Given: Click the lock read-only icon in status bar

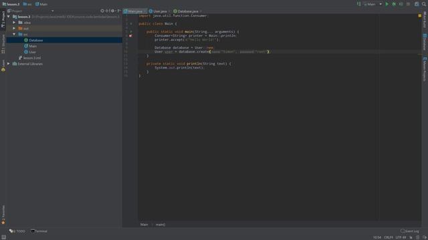Looking at the screenshot, I should (x=411, y=237).
